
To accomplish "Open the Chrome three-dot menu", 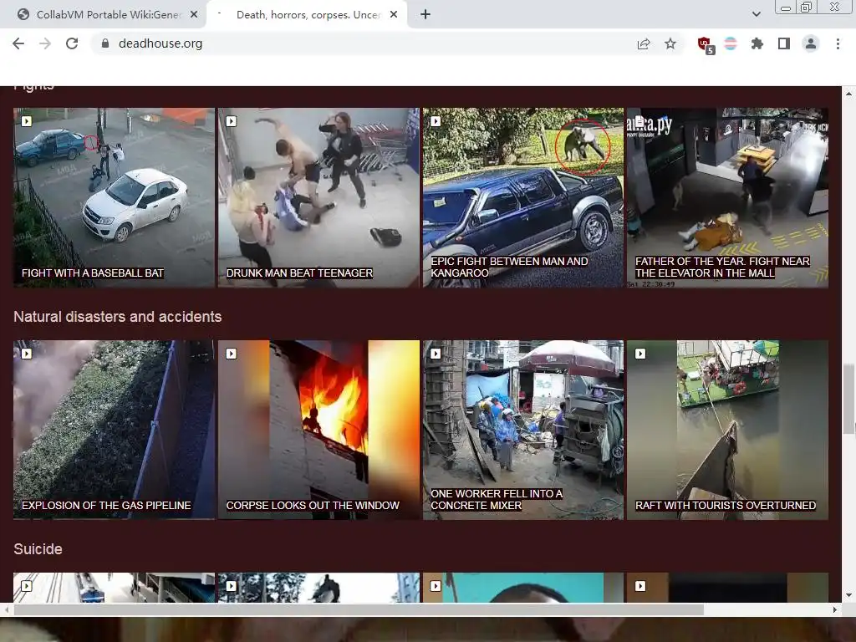I will (838, 43).
